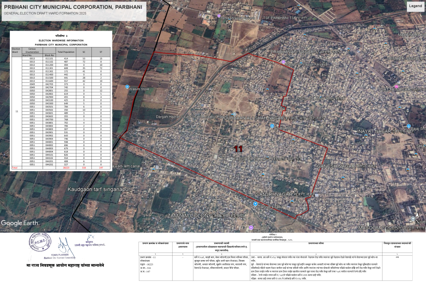Click the Marathi State Election Commission approval line
This screenshot has height=284, width=426.
[x=65, y=265]
